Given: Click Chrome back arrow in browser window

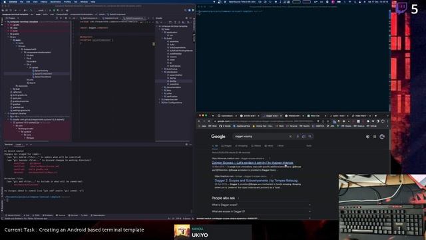Looking at the screenshot, I should click(x=199, y=121).
